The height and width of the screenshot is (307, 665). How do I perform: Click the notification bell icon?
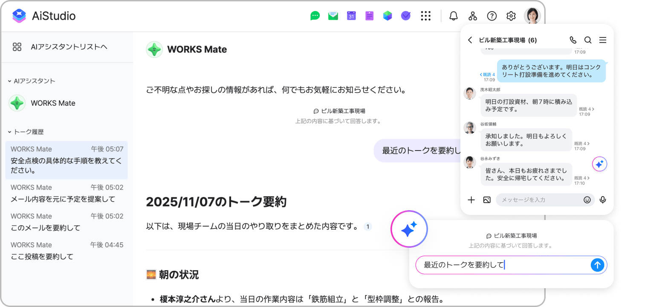tap(454, 16)
